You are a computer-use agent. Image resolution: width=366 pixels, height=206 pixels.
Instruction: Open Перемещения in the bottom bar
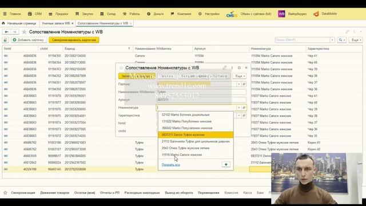(208, 193)
